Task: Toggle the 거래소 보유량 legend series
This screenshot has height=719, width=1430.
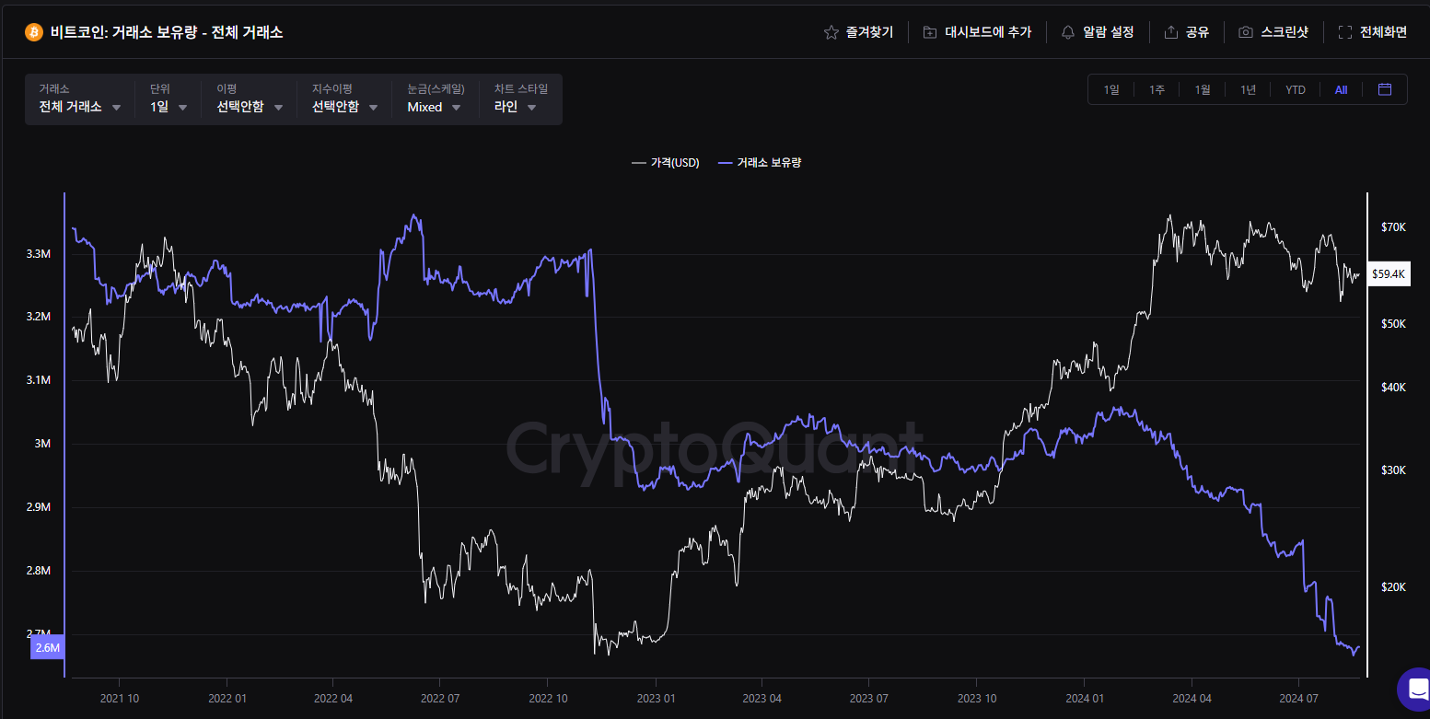Action: tap(760, 163)
